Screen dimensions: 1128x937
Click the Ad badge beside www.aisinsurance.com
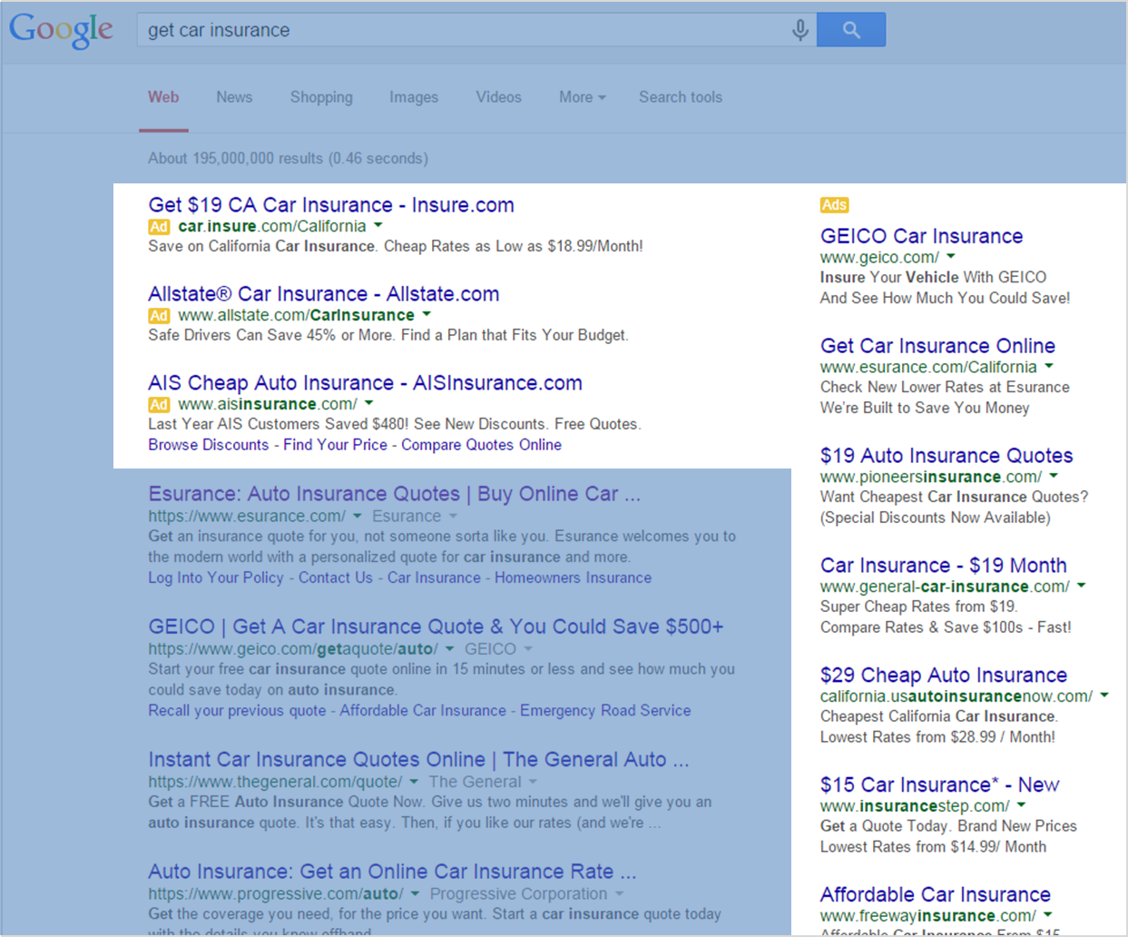coord(159,405)
